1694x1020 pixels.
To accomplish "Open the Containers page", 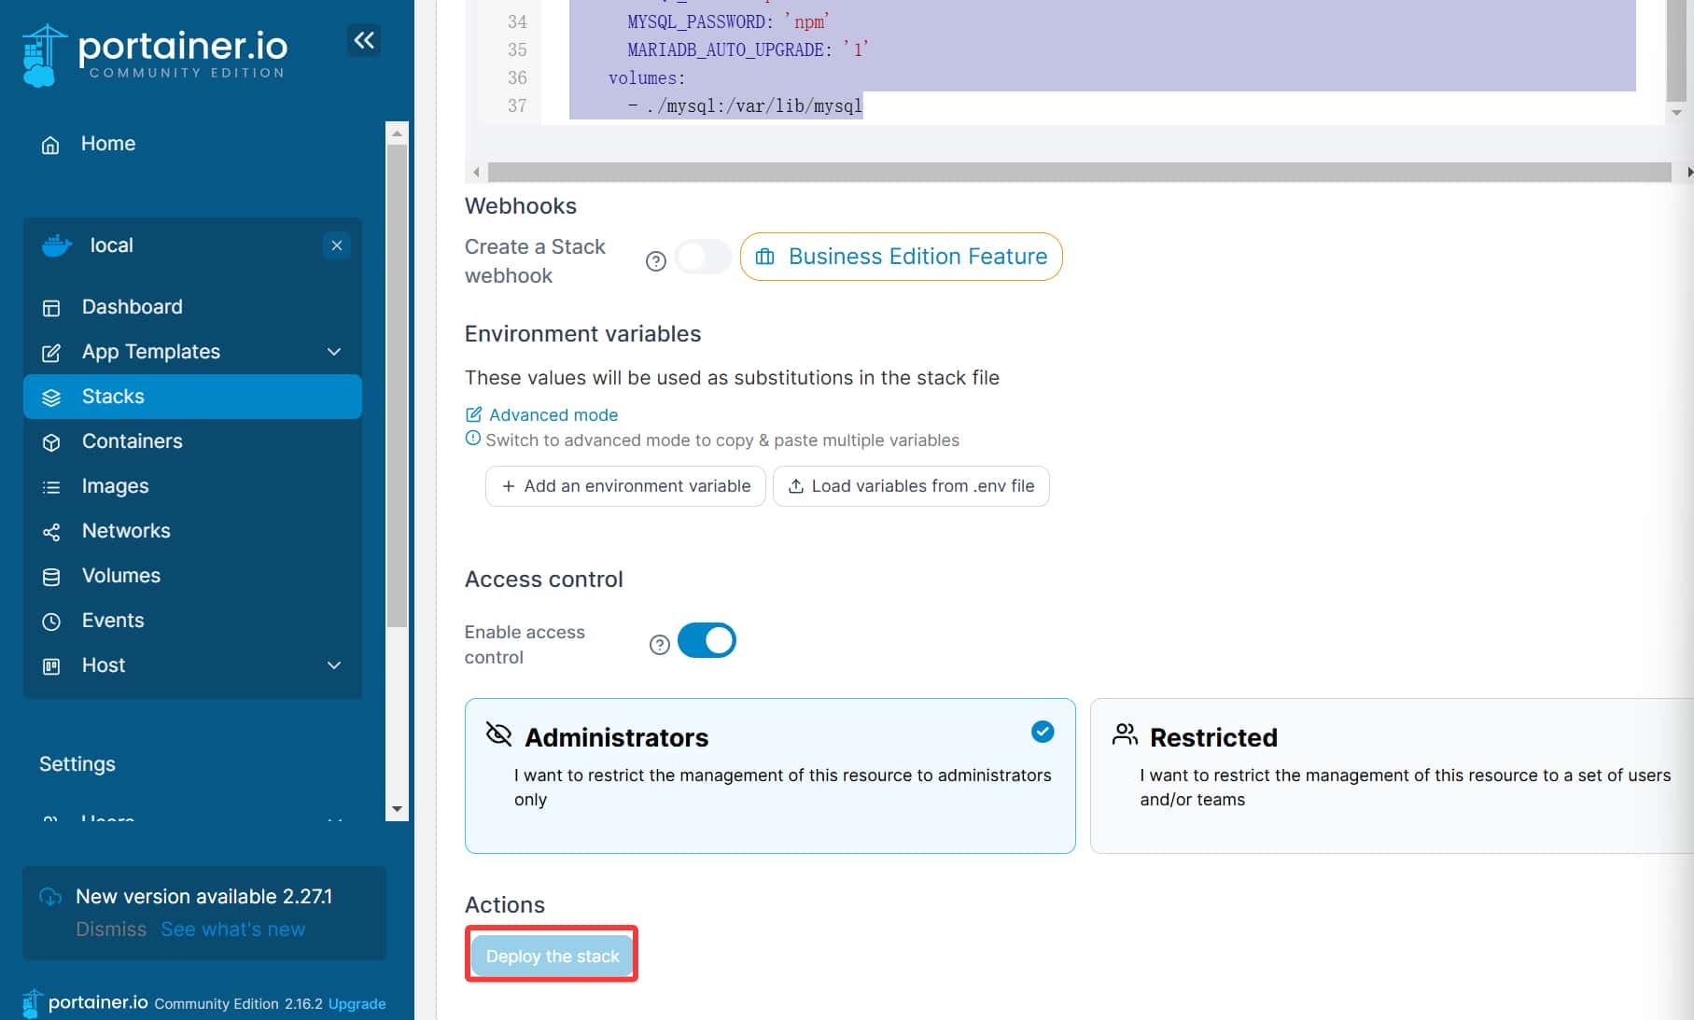I will pos(132,441).
